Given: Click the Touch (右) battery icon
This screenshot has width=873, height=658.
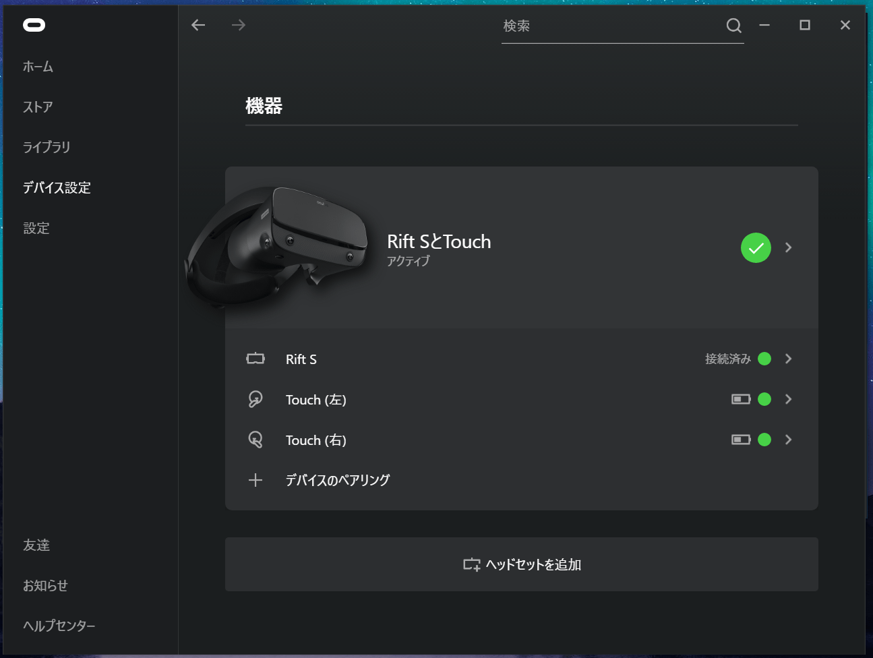Looking at the screenshot, I should point(741,440).
